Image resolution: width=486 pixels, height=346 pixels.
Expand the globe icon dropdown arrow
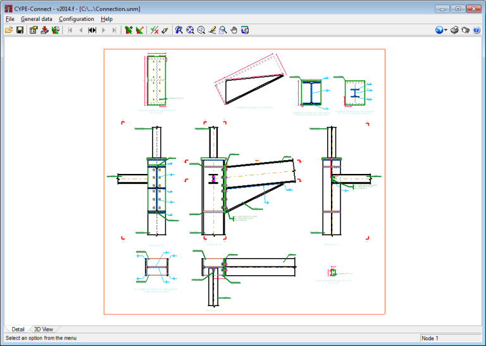[x=445, y=30]
